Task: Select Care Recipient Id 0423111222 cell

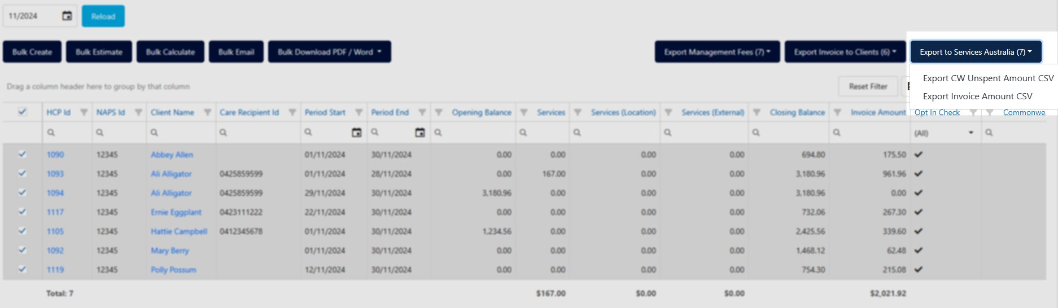Action: click(x=258, y=212)
